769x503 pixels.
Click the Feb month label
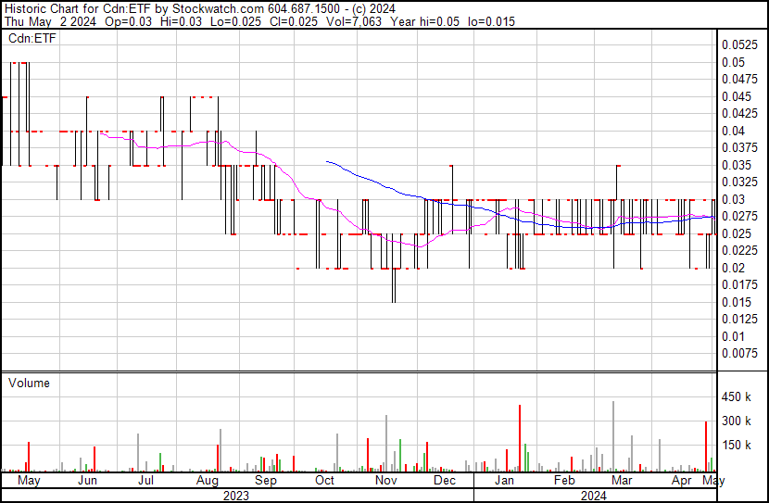click(x=564, y=480)
